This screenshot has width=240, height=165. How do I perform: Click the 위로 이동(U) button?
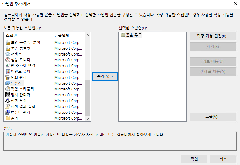(213, 61)
